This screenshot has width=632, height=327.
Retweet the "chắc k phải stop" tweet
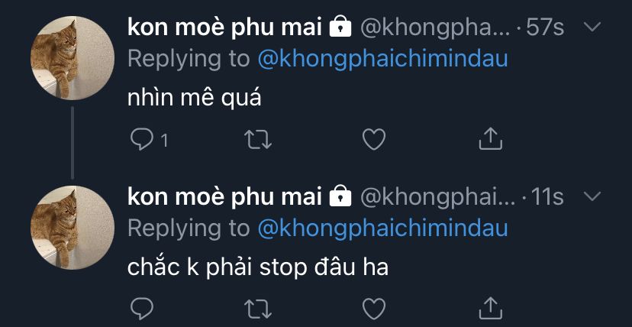pyautogui.click(x=258, y=309)
